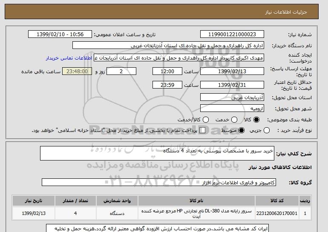328x232 pixels.
Task: Click the نوع فرآیند خرید label
Action: click(294, 130)
